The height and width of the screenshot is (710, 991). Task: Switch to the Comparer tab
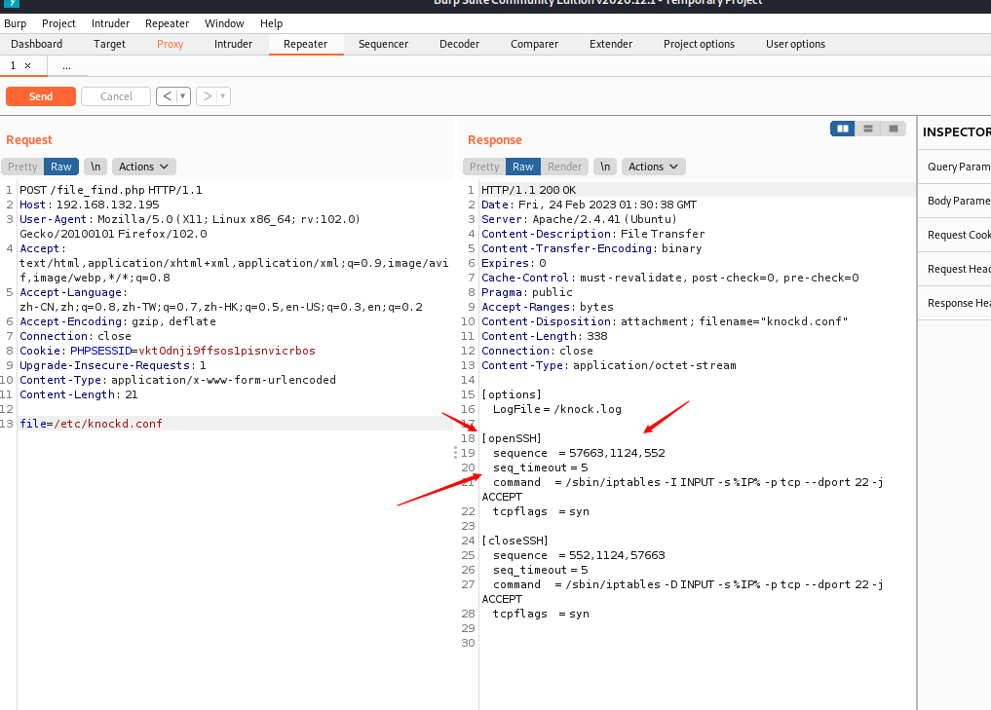(x=535, y=44)
